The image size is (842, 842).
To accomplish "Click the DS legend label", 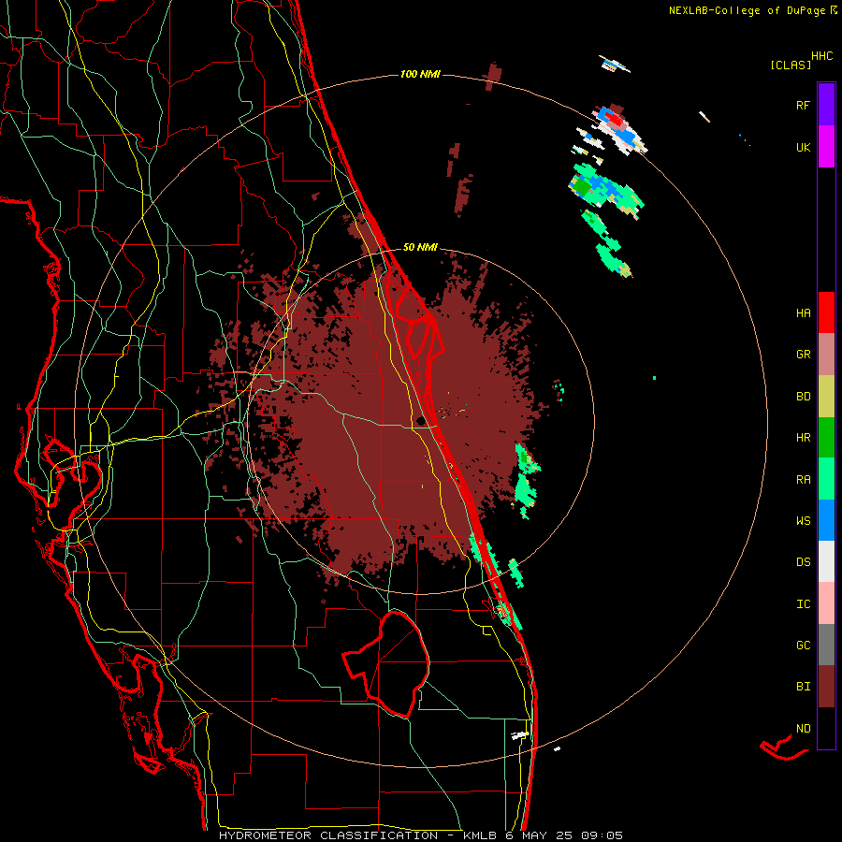I will tap(803, 562).
